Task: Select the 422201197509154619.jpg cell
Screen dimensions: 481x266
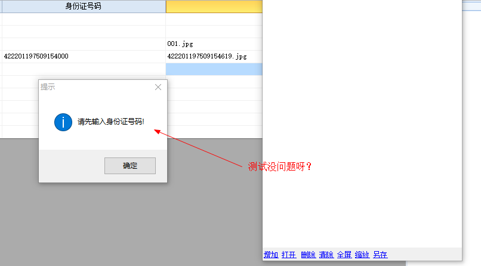Action: pos(214,57)
